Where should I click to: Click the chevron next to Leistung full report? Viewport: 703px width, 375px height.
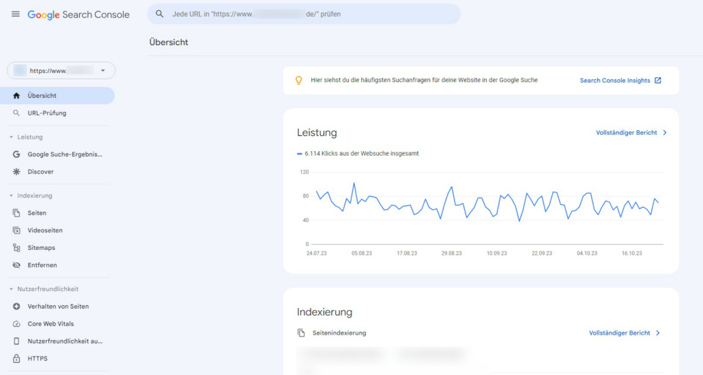click(665, 133)
